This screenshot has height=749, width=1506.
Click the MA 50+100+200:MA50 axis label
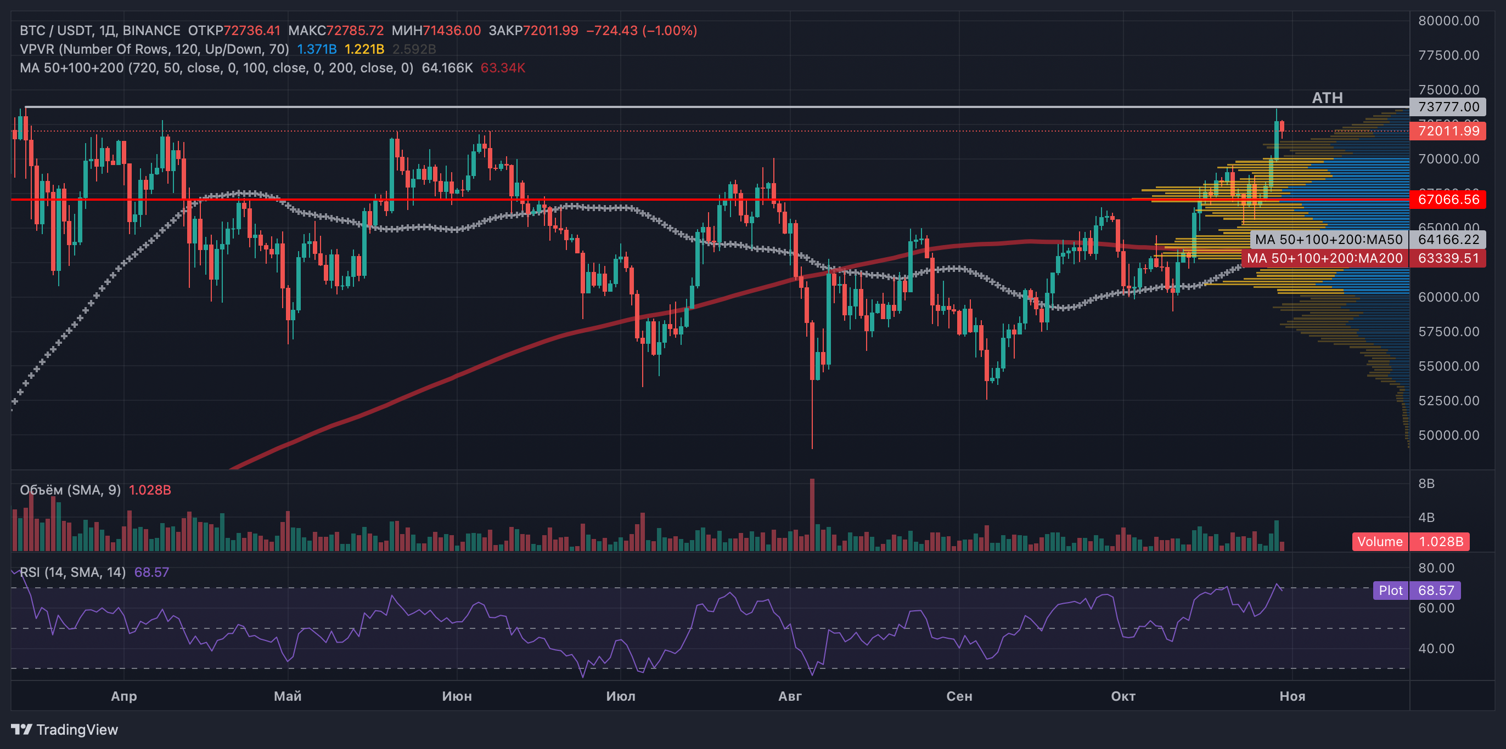1328,240
